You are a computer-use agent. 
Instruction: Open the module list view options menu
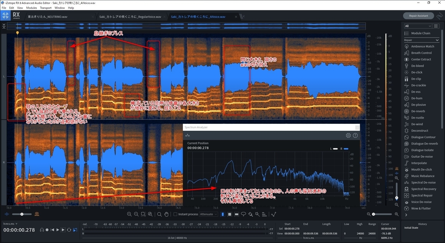point(436,26)
